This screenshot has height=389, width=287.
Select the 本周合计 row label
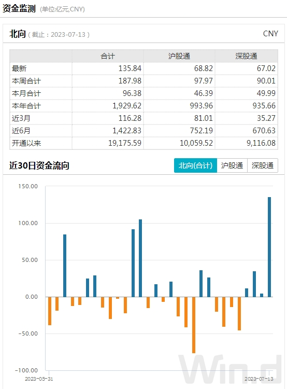pos(26,81)
